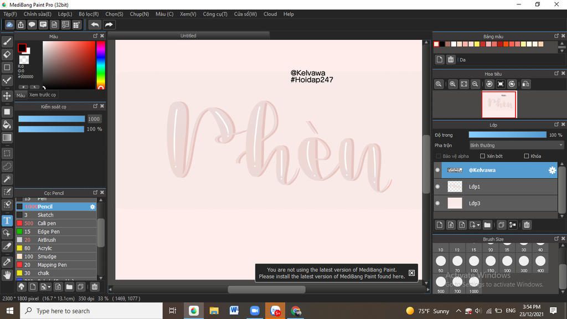This screenshot has height=319, width=567.
Task: Enable Bảo vệ alpha checkbox
Action: coord(439,156)
